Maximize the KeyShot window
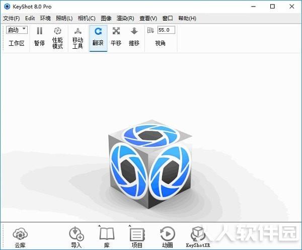This screenshot has height=250, width=302. (272, 7)
